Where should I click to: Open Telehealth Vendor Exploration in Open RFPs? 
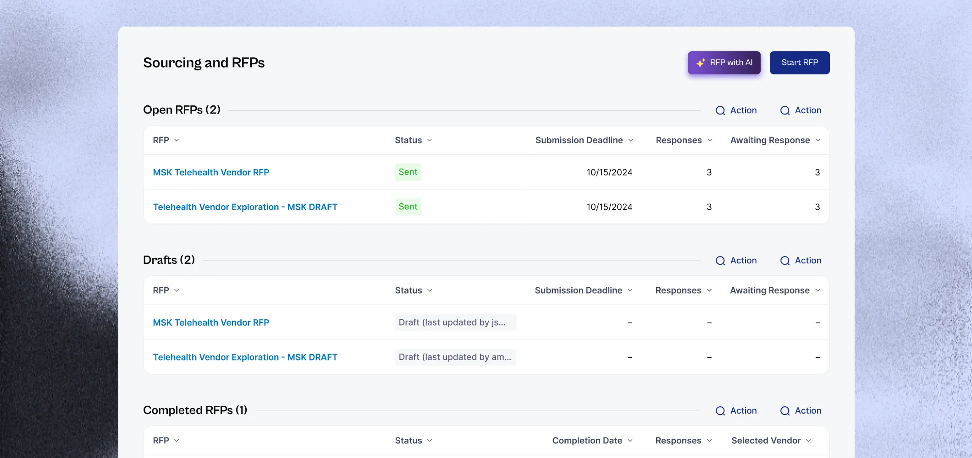coord(245,207)
